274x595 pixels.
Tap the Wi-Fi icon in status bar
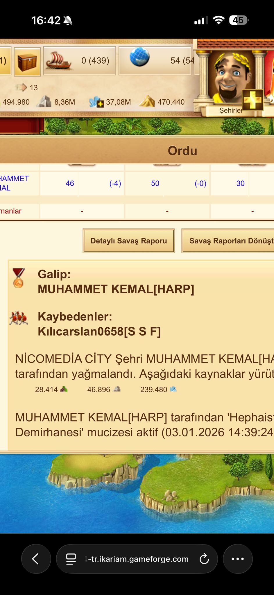[219, 20]
